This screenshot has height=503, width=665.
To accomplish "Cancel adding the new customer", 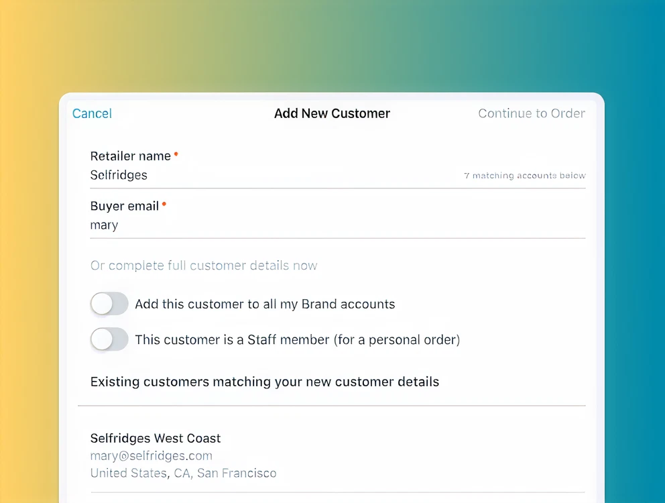I will tap(92, 113).
